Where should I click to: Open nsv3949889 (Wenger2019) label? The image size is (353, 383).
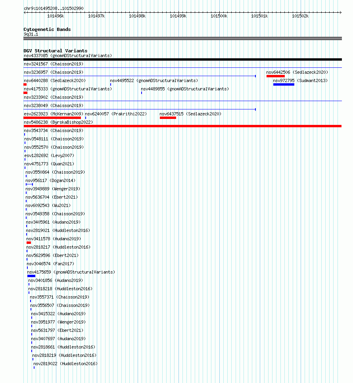coord(53,189)
